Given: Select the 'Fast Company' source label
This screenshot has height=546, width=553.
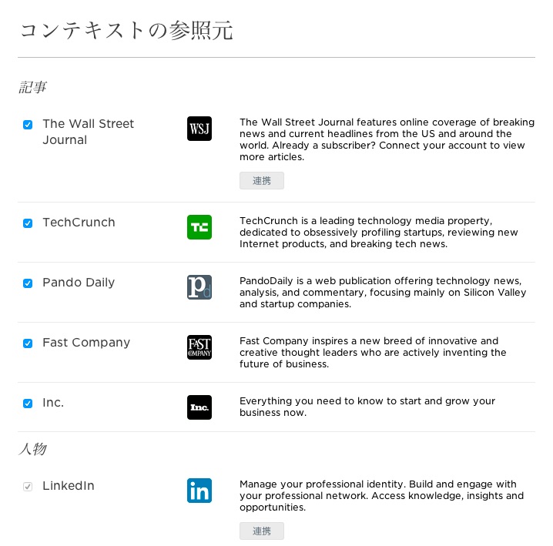Looking at the screenshot, I should point(86,343).
